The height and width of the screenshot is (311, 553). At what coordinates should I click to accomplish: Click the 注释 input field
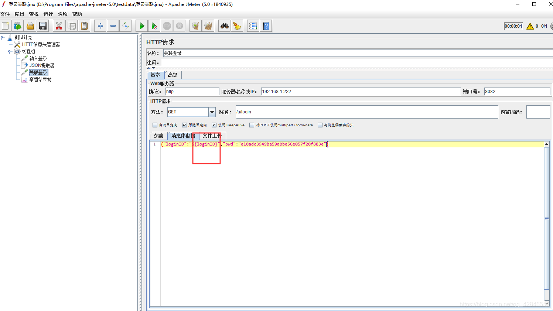357,62
